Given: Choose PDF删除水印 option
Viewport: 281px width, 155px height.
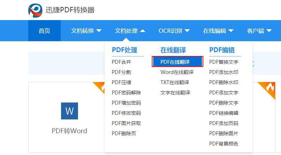Looking at the screenshot, I should tap(224, 82).
